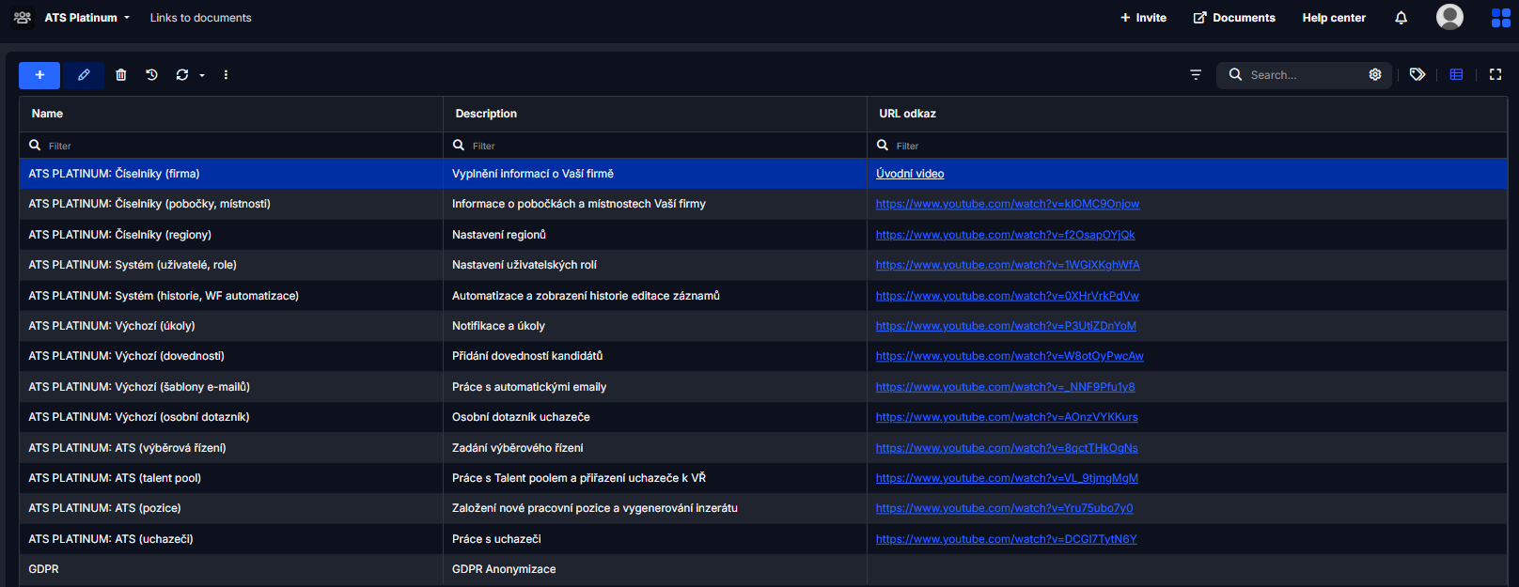
Task: Select row 'ATS PLATINUM: Výchozí (dovednosti)'
Action: tap(763, 356)
